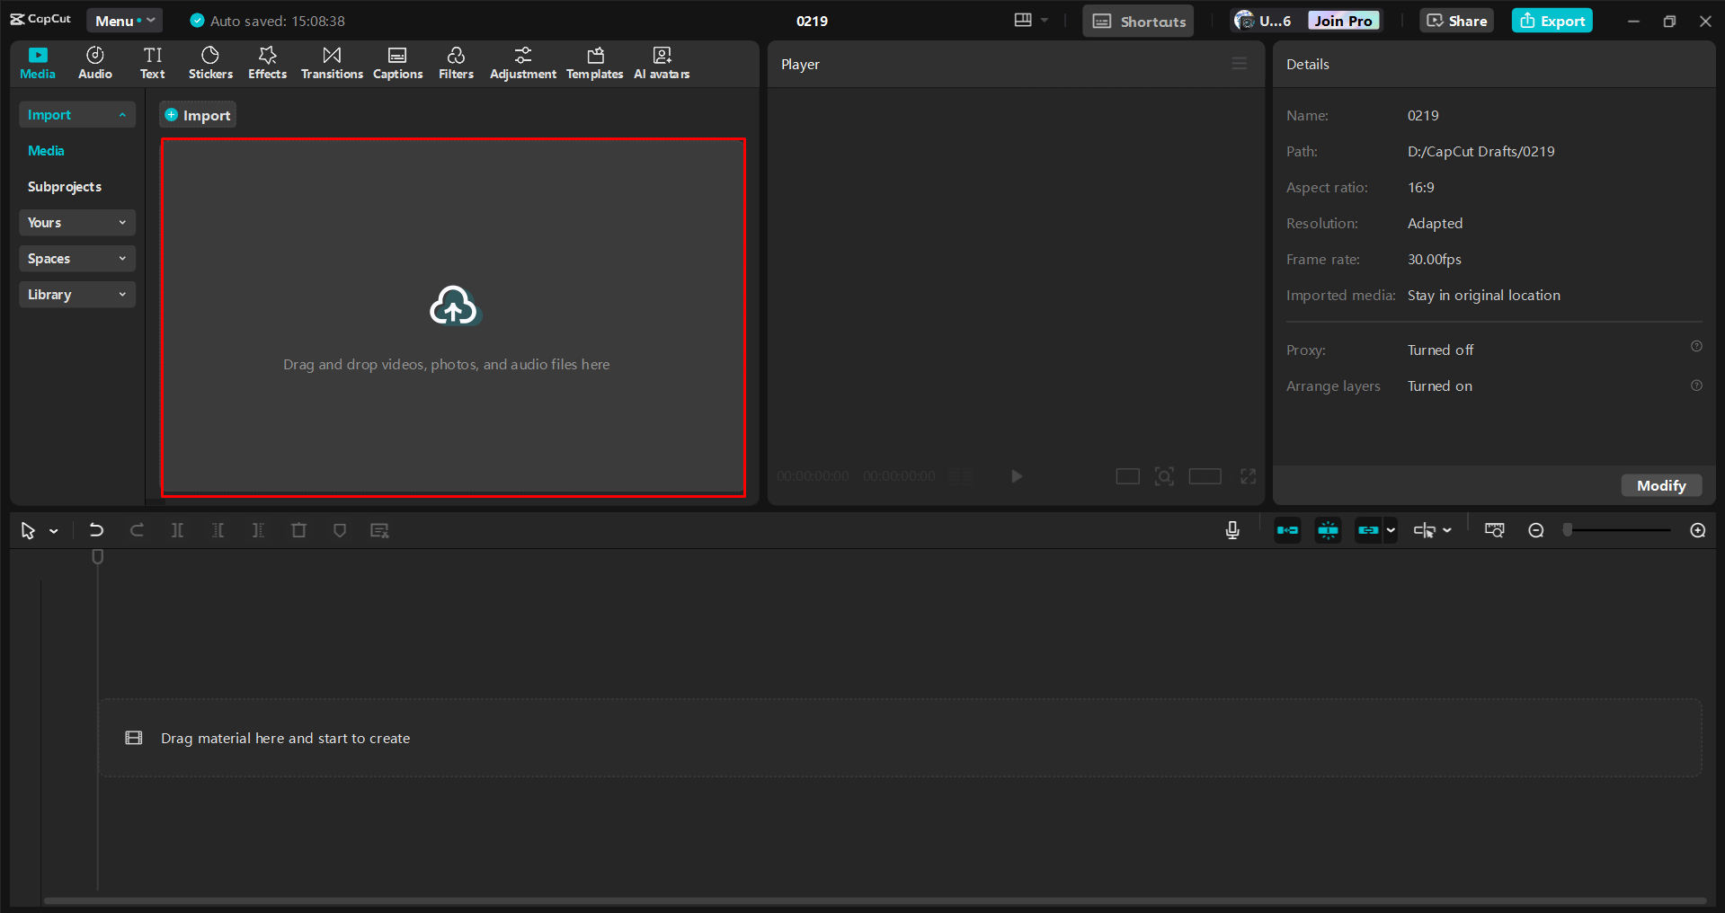1725x913 pixels.
Task: Click the player fullscreen icon
Action: pos(1249,476)
